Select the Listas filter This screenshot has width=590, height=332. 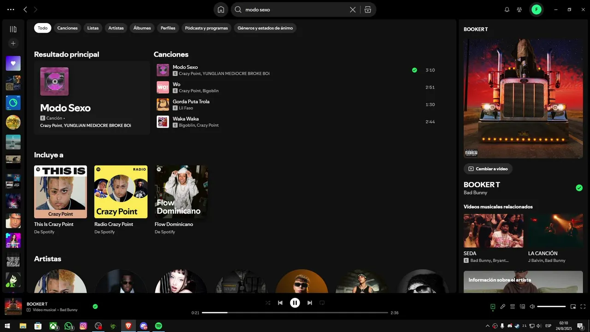pyautogui.click(x=93, y=28)
